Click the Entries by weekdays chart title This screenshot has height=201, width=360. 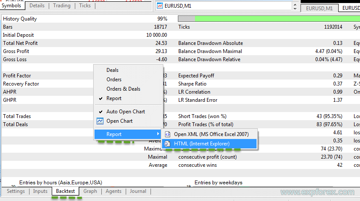point(218,183)
